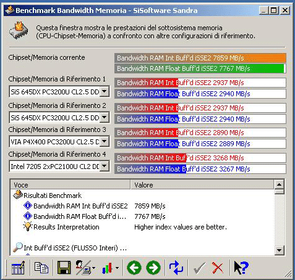The image size is (295, 280).
Task: Click the 7767 MB/s value cell
Action: (x=150, y=216)
